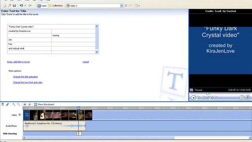This screenshot has width=252, height=142.
Task: Select the guitar clip thumbnail on the Video track
Action: tap(41, 115)
